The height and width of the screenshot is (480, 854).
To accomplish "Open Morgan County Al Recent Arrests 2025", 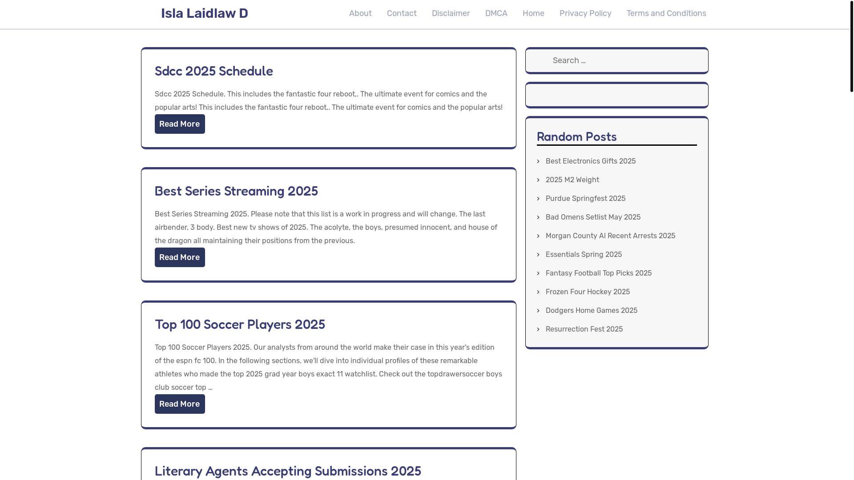I will pyautogui.click(x=610, y=236).
